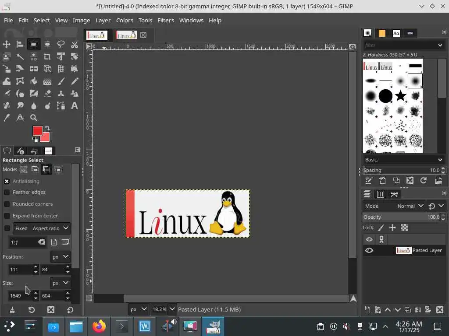449x336 pixels.
Task: Select the Free Select lasso tool
Action: point(61,44)
